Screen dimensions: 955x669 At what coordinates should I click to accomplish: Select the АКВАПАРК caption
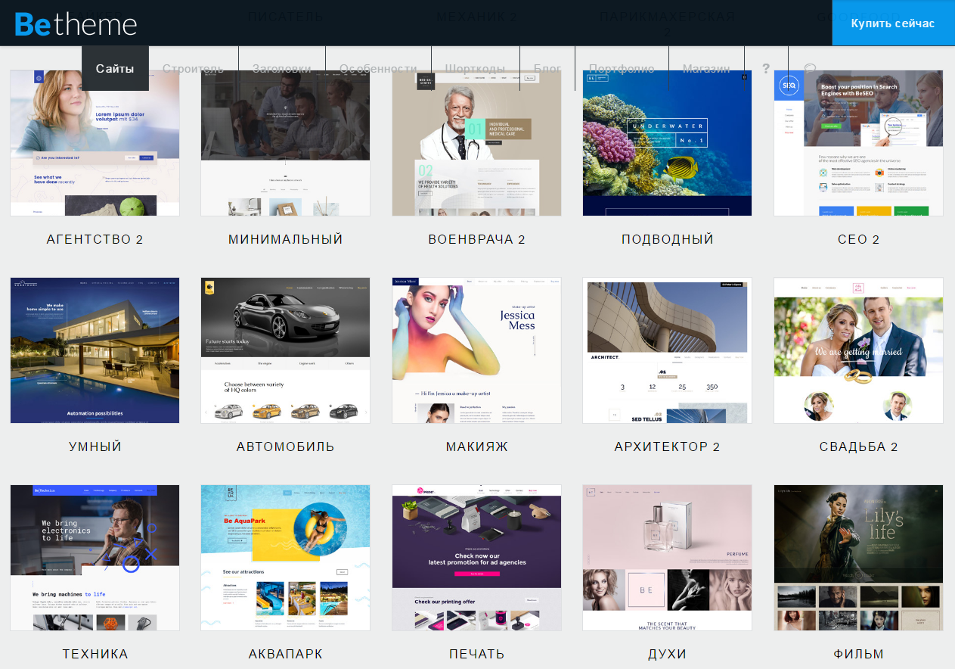(286, 654)
